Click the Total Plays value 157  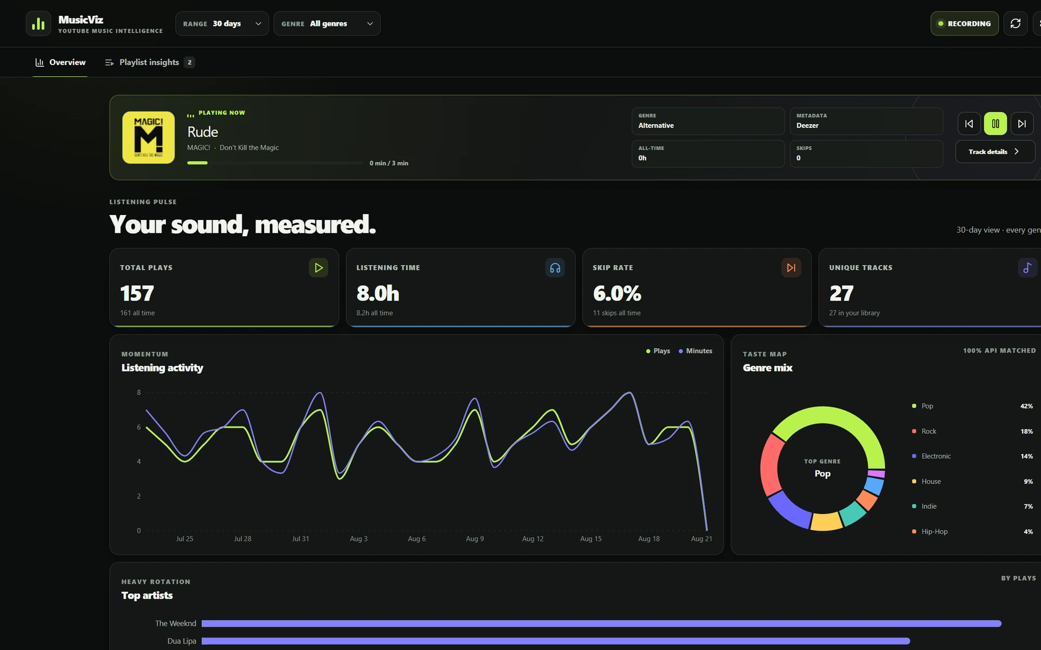(137, 294)
